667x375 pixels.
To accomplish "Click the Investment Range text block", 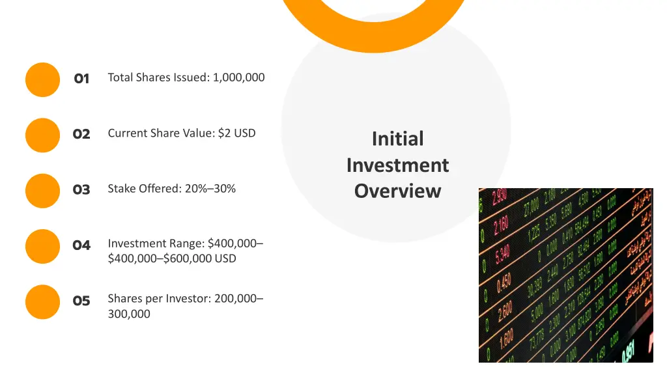I will pyautogui.click(x=186, y=251).
